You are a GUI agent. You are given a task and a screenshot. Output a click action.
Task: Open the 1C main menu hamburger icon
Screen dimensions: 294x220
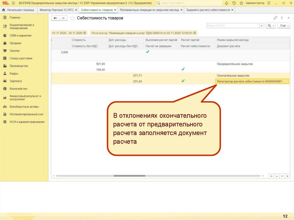[13, 3]
